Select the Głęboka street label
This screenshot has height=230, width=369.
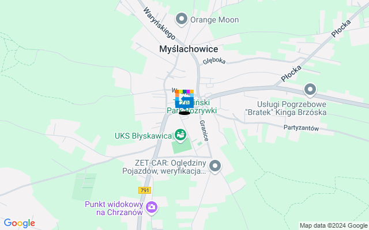click(214, 61)
